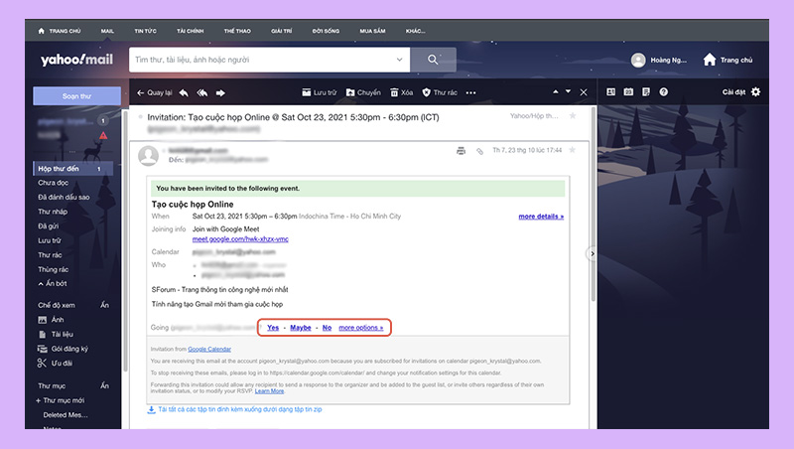Image resolution: width=794 pixels, height=449 pixels.
Task: Open the meet.google.com meeting link
Action: (x=240, y=239)
